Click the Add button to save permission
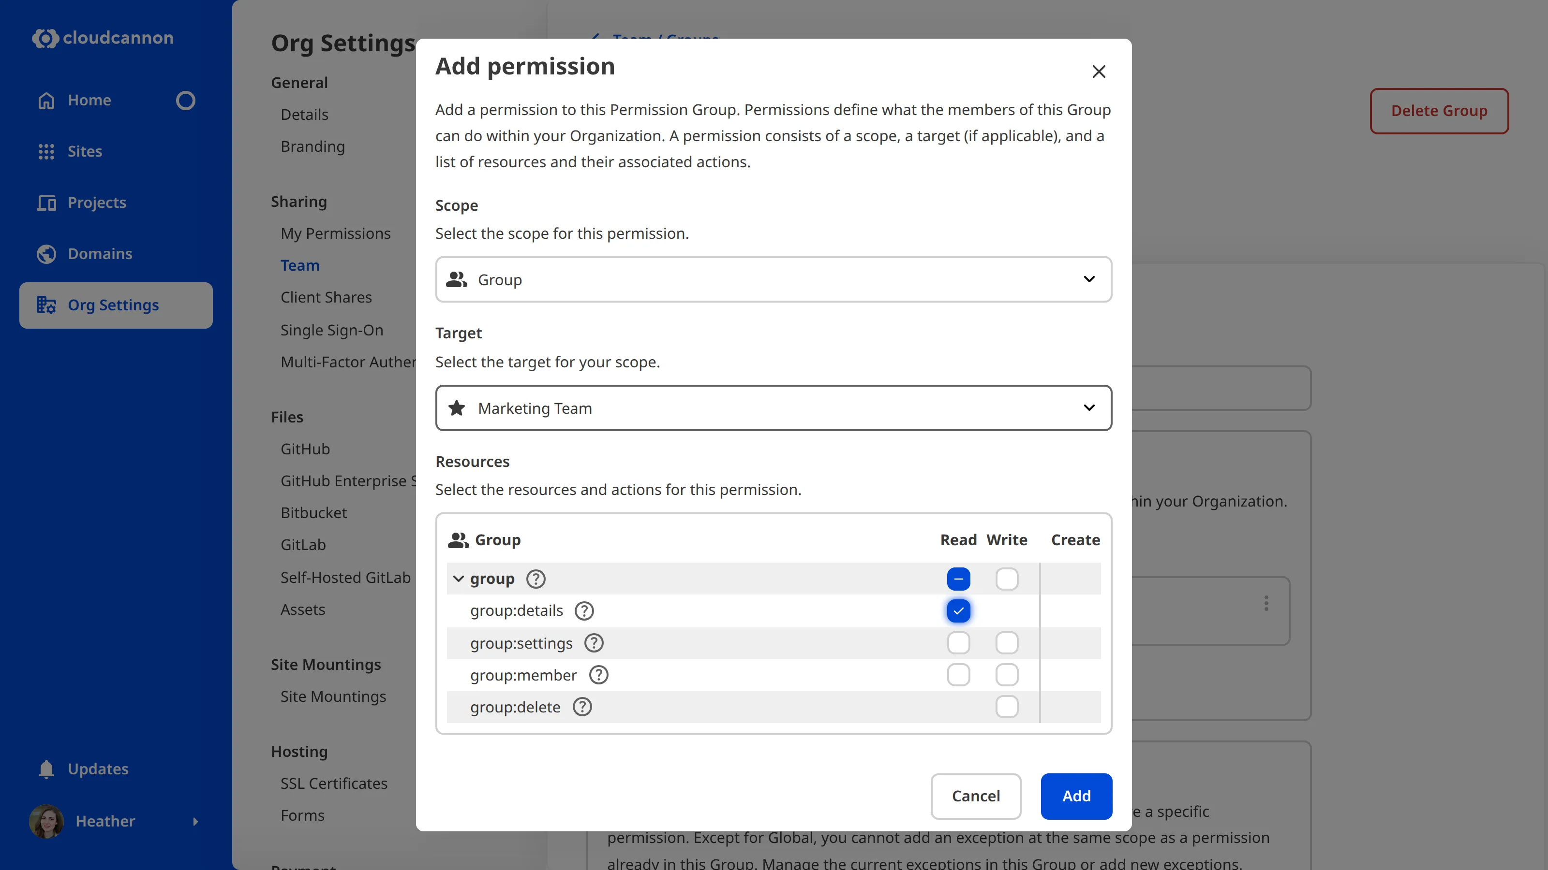Image resolution: width=1548 pixels, height=870 pixels. 1076,796
